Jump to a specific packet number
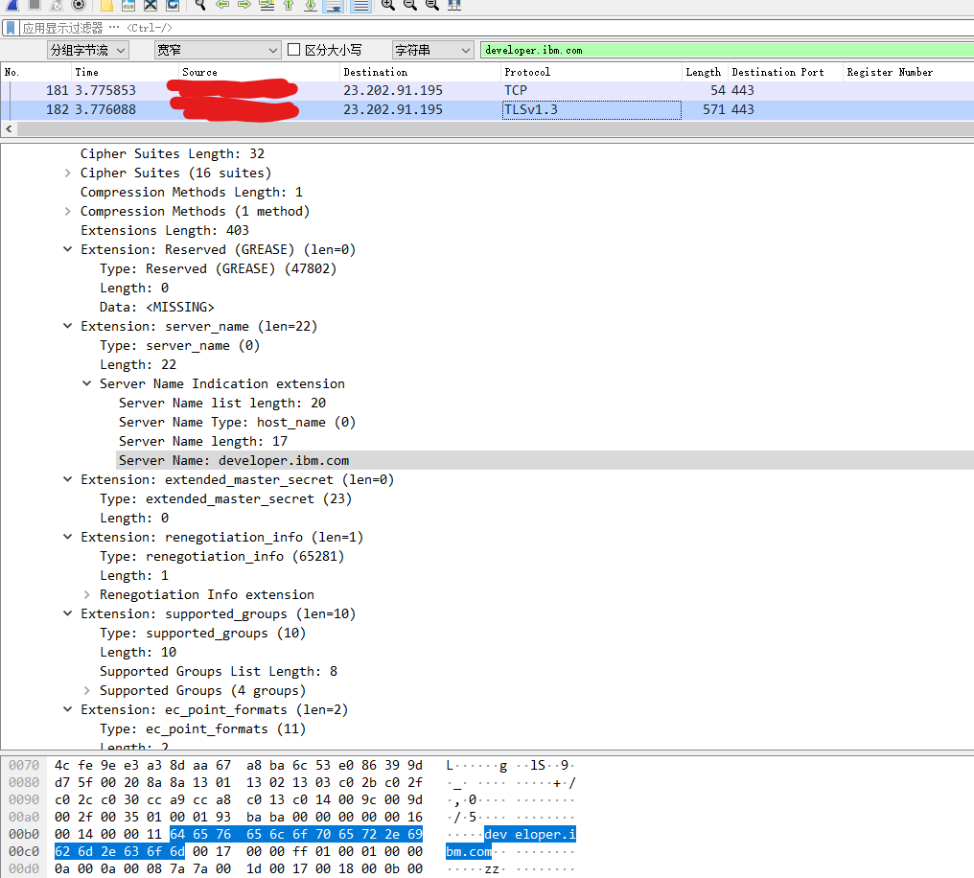This screenshot has height=878, width=974. point(267,5)
